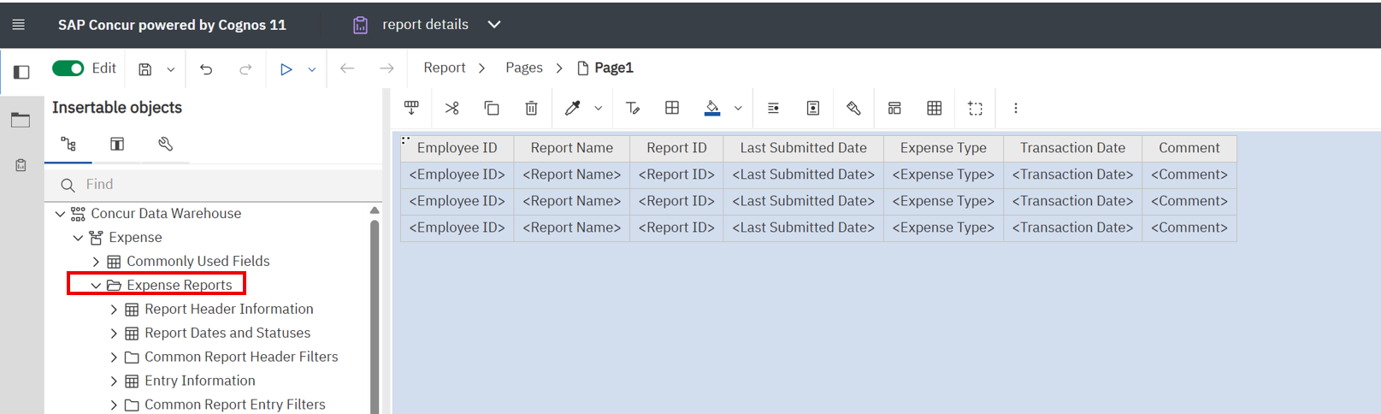1381x414 pixels.
Task: Open the eyedropper dropdown arrow
Action: [598, 109]
